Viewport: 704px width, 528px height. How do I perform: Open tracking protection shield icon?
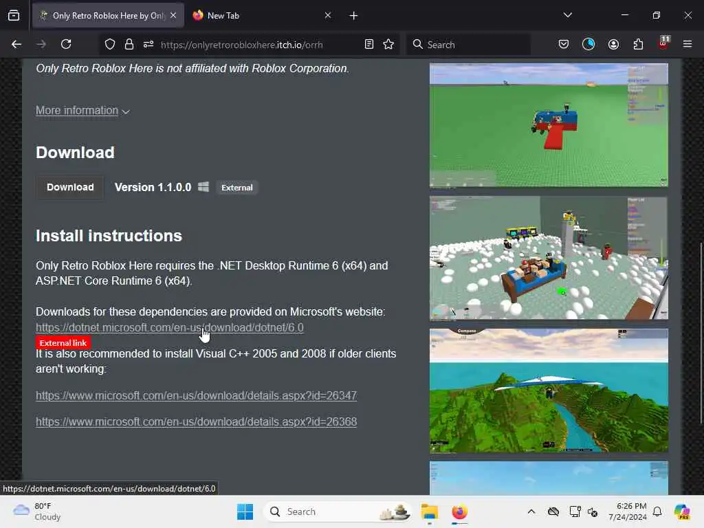coord(110,44)
